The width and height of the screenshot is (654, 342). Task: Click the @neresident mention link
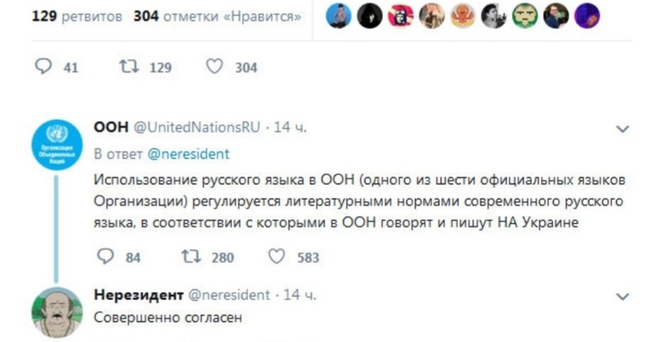[x=189, y=154]
